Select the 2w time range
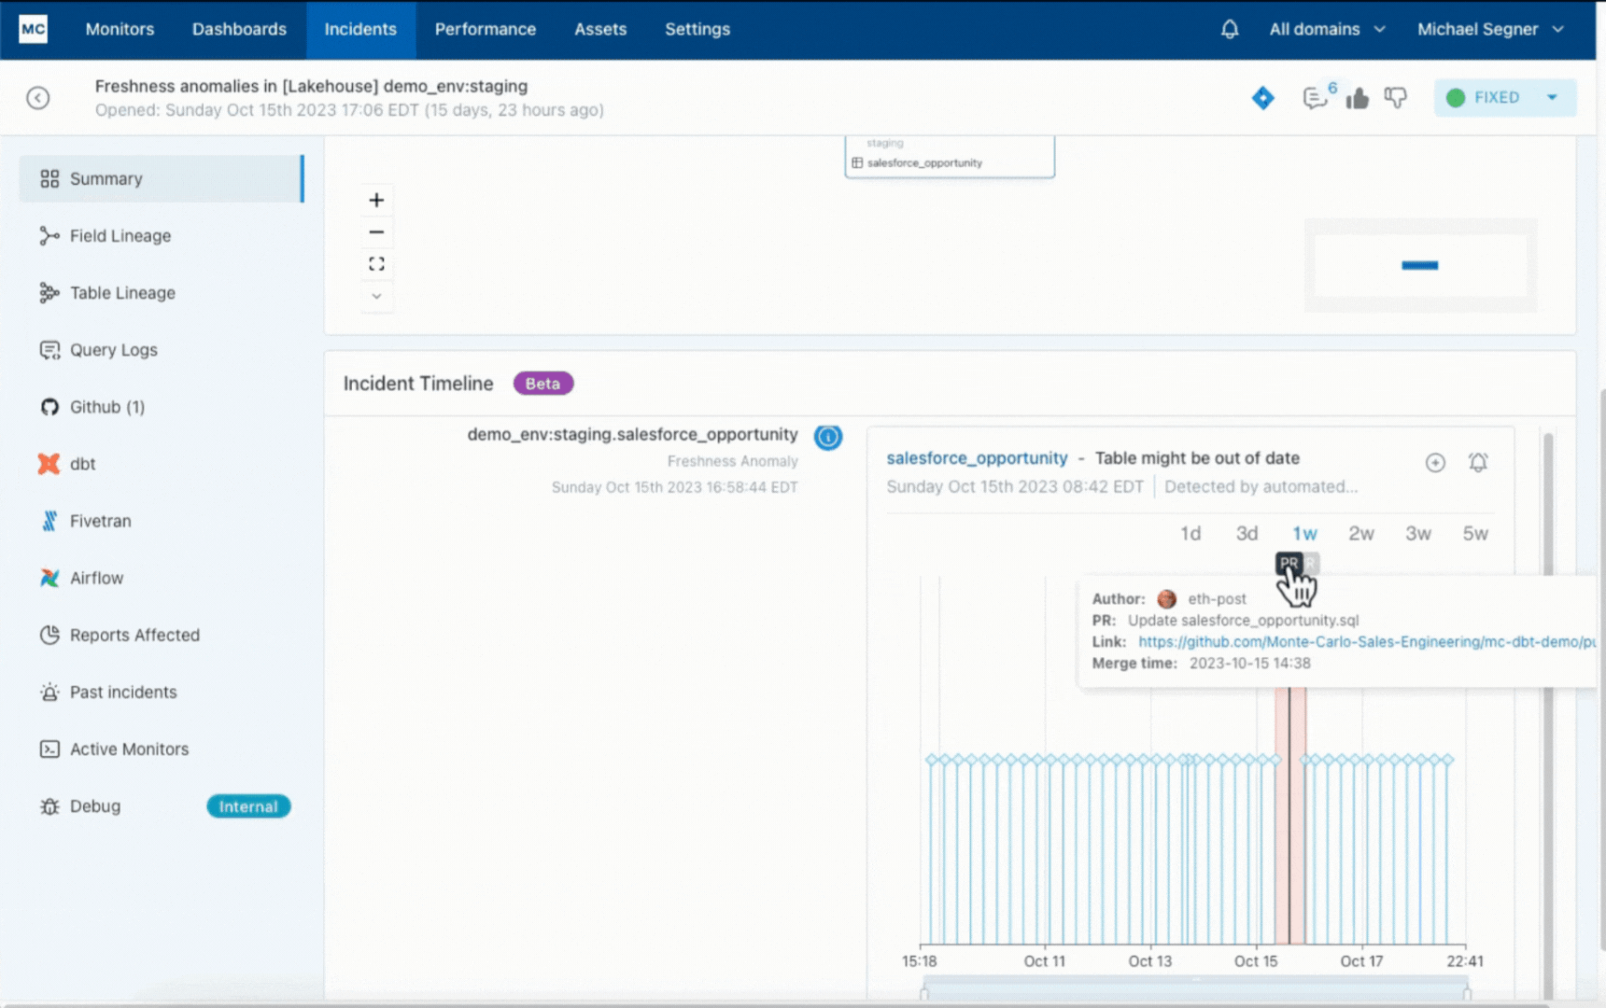Screen dimensions: 1606x1008 pyautogui.click(x=1361, y=533)
